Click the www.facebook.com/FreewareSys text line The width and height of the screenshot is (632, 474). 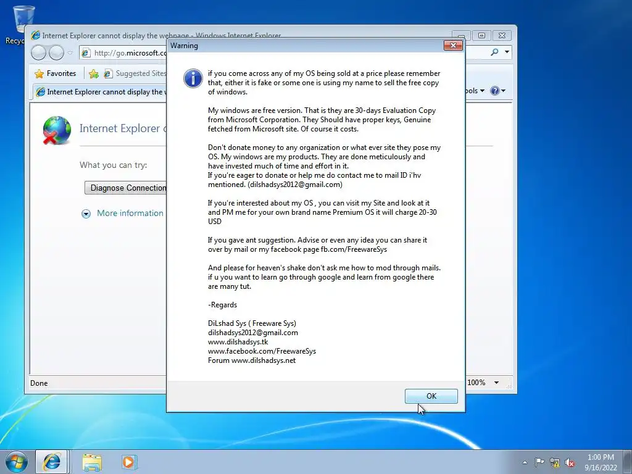coord(262,351)
